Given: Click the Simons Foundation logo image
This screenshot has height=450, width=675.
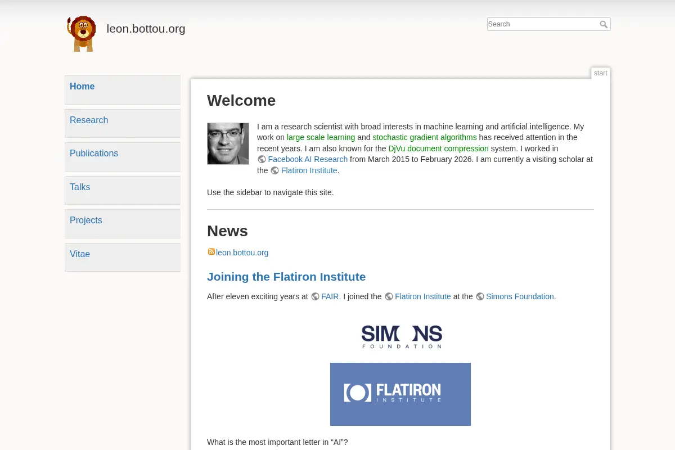Looking at the screenshot, I should click(401, 336).
